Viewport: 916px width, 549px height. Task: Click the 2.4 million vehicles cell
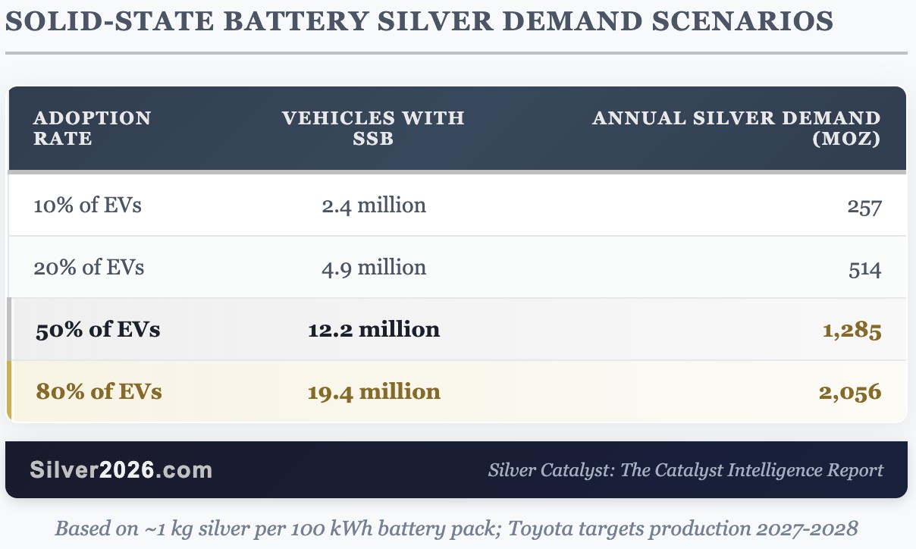pos(373,205)
